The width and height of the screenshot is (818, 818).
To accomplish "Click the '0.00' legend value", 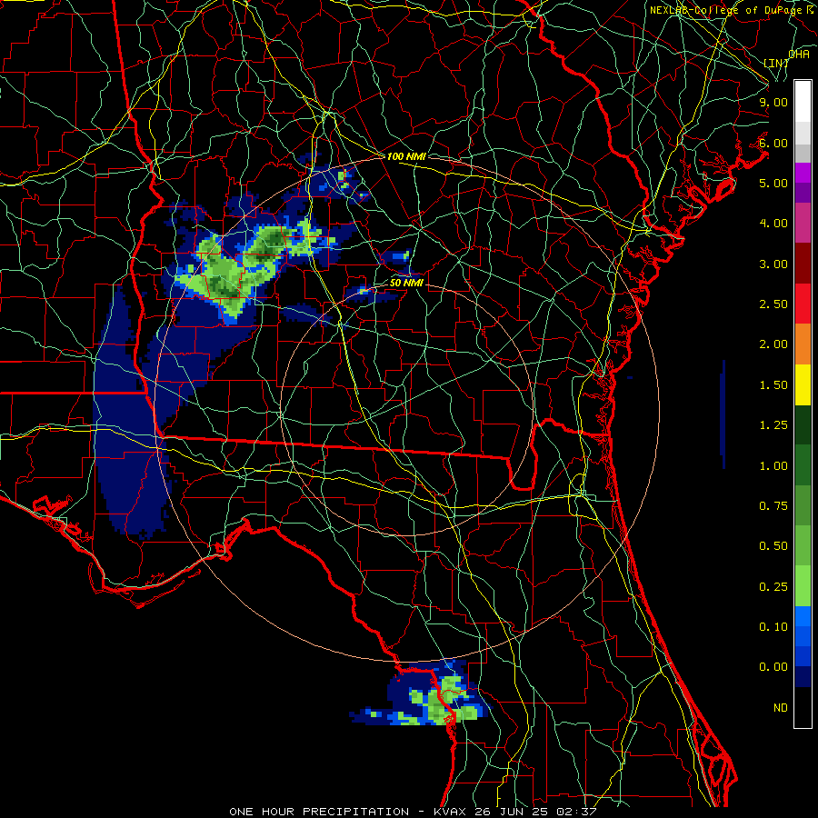I will click(773, 667).
